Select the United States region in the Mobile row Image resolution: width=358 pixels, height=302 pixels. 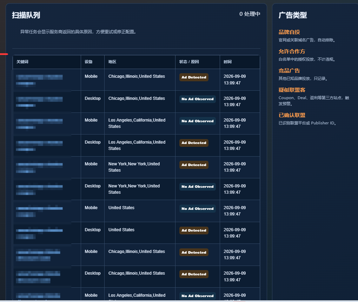121,208
